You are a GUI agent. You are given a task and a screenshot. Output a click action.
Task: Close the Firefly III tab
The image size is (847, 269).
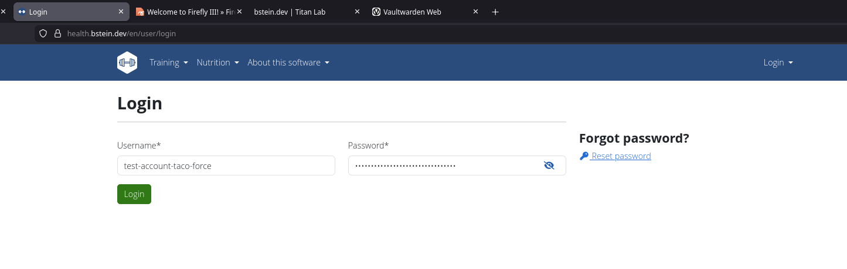[x=239, y=12]
